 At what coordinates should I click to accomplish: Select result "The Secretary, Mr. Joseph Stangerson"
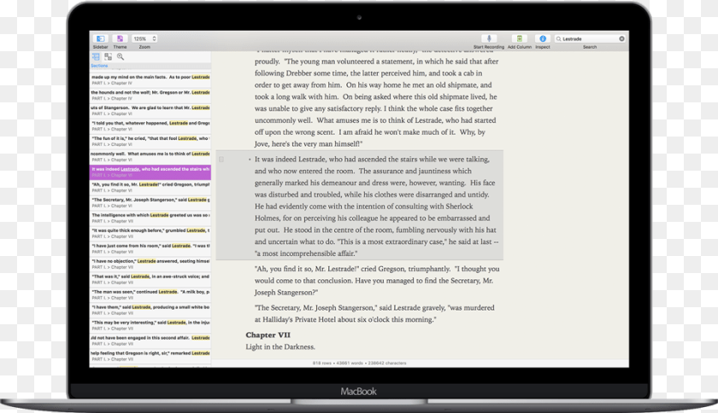(x=150, y=202)
